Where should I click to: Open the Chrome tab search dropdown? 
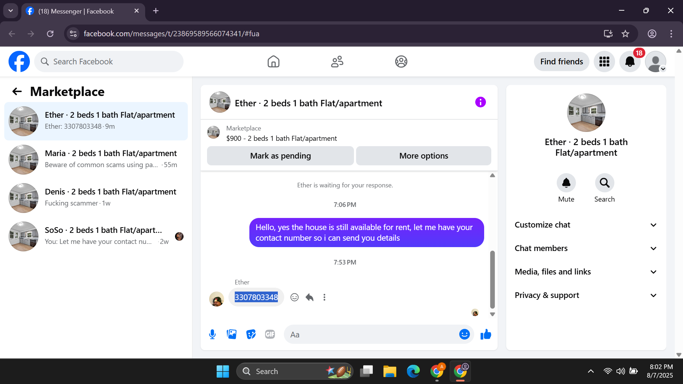pyautogui.click(x=11, y=11)
